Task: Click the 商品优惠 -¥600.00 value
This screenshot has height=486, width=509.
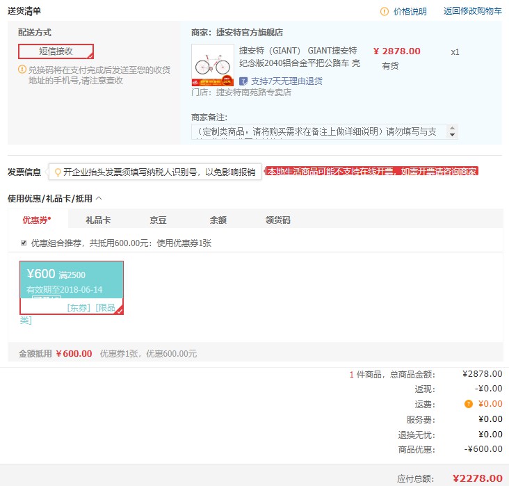Action: pyautogui.click(x=483, y=449)
